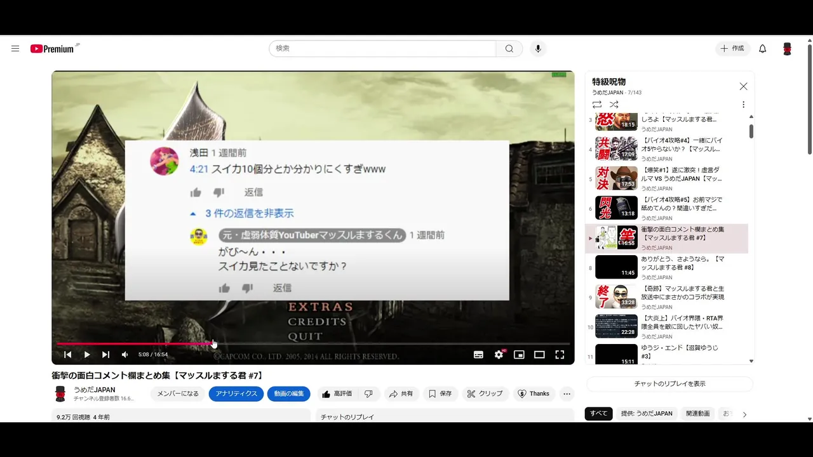The height and width of the screenshot is (457, 813).
Task: Share the video via 共有
Action: click(401, 394)
